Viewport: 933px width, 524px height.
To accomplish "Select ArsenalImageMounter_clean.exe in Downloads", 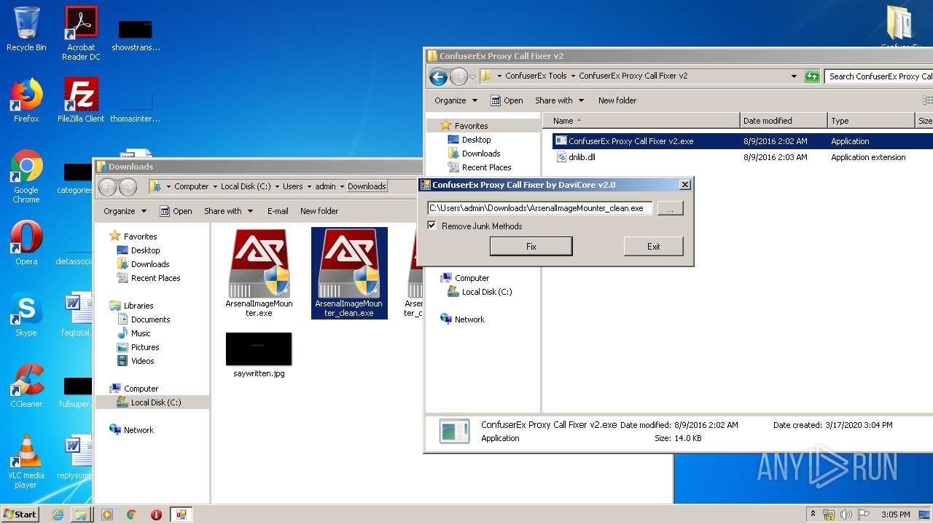I will [349, 273].
